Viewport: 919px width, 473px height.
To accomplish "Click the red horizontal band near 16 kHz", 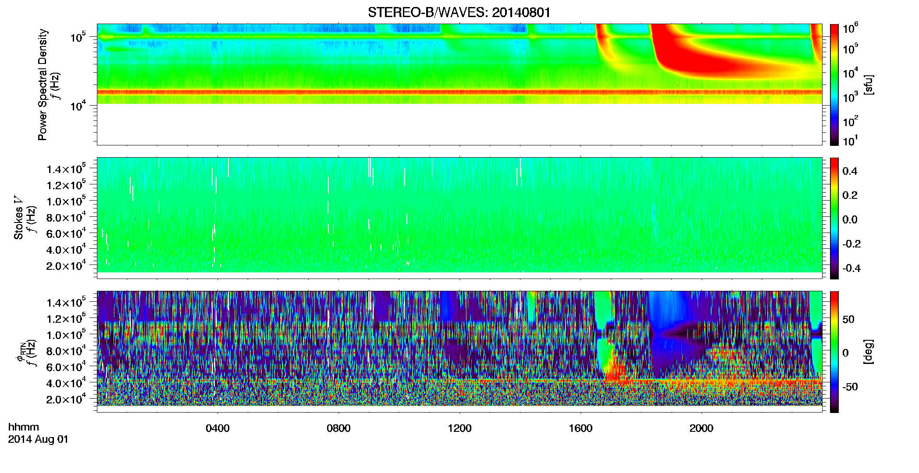I will [x=459, y=92].
